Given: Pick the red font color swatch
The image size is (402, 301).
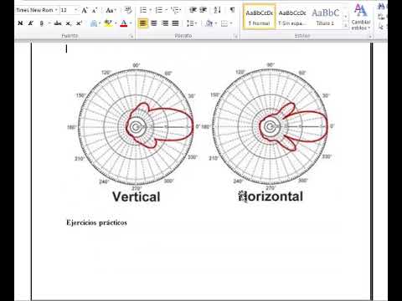Looking at the screenshot, I should [124, 23].
